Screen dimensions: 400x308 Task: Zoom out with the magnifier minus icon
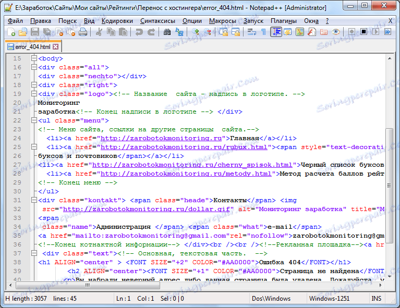click(x=207, y=32)
